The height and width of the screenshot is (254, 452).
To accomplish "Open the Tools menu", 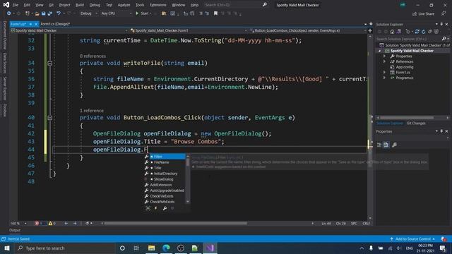I will pyautogui.click(x=140, y=5).
